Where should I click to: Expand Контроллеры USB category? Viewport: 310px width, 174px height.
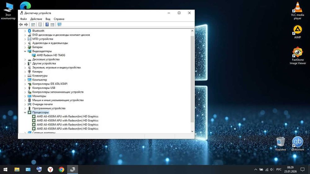[x=25, y=88]
